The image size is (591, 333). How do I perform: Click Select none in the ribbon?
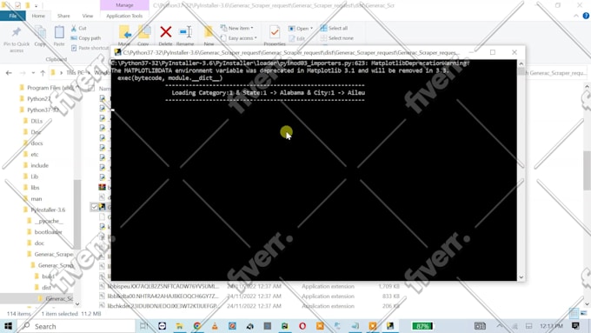click(337, 38)
